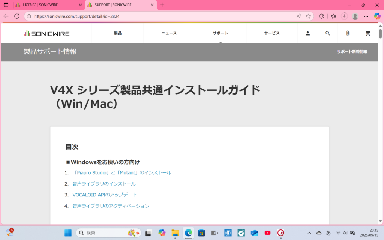Open the 音声ライブラリのインストール link
This screenshot has height=240, width=384.
pyautogui.click(x=104, y=184)
